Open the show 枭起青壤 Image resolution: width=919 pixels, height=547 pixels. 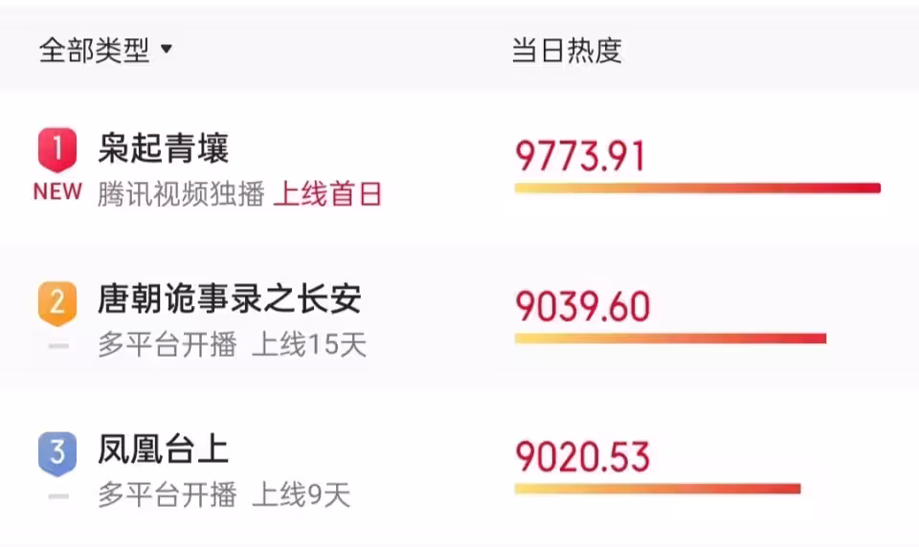[164, 148]
